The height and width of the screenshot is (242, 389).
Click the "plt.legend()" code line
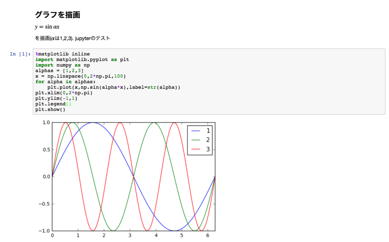tap(53, 104)
